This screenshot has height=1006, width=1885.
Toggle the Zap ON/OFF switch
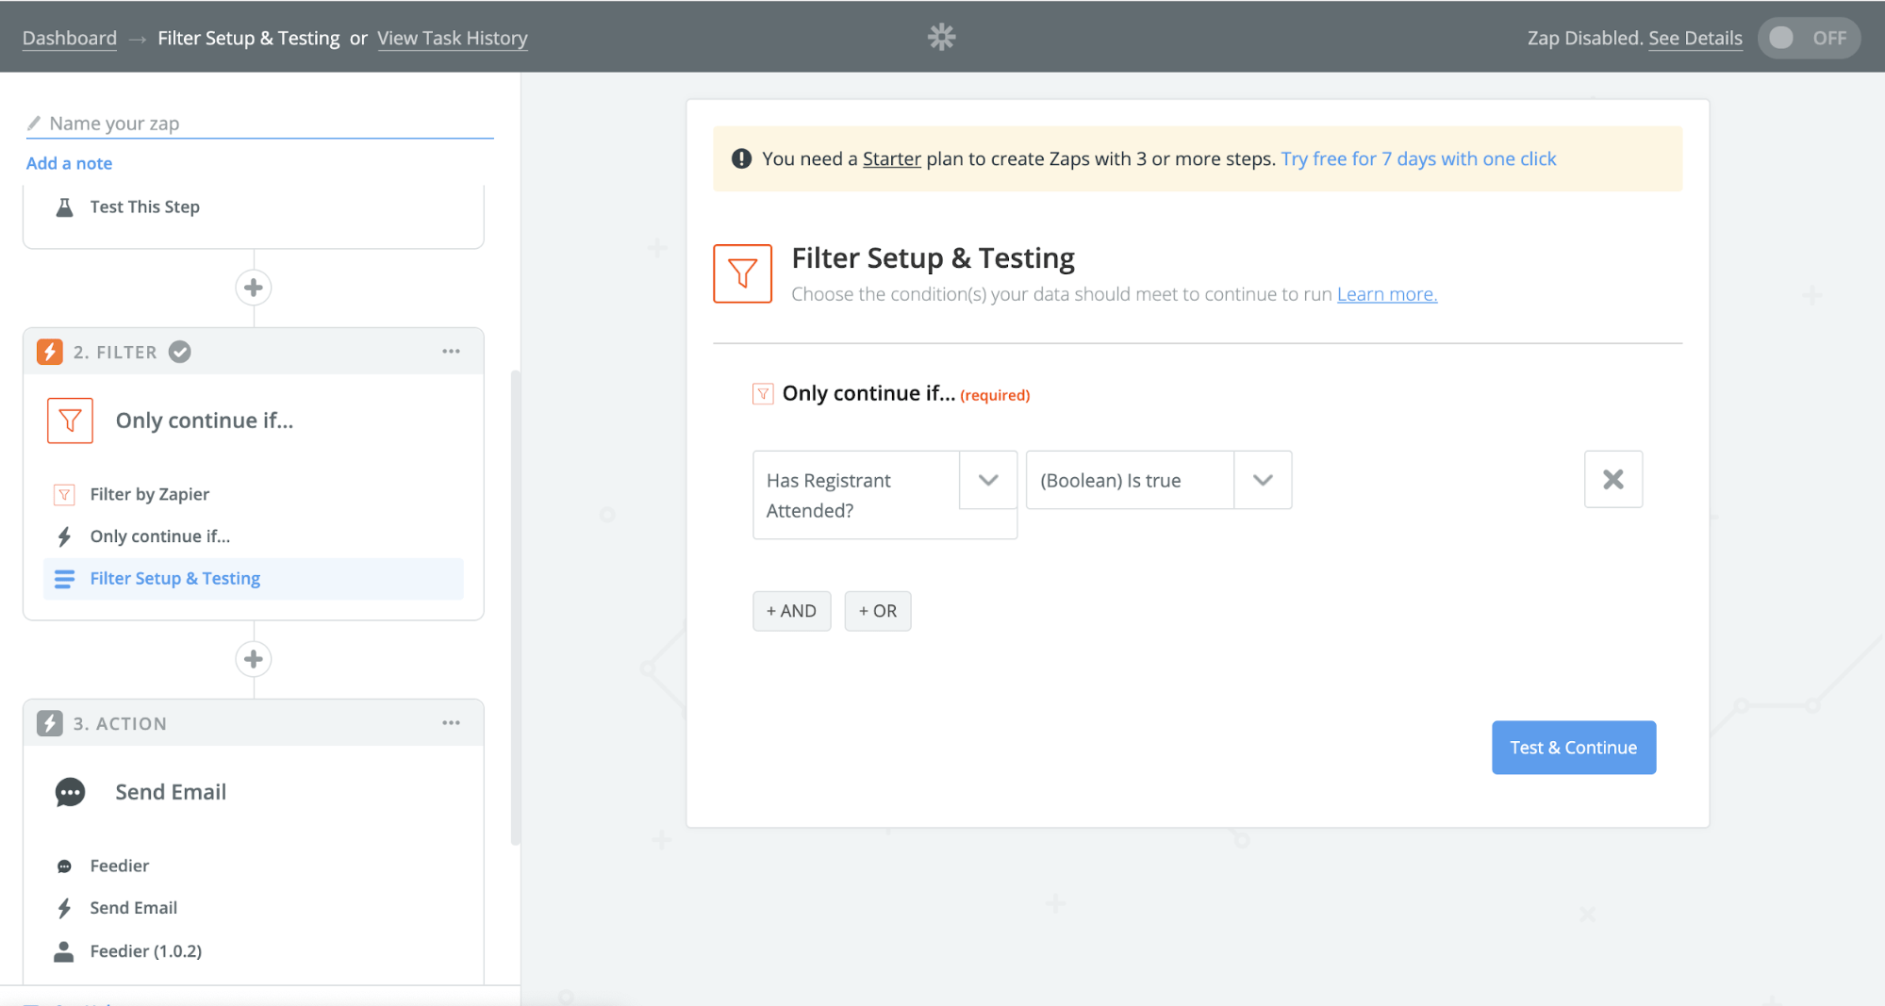(1808, 38)
